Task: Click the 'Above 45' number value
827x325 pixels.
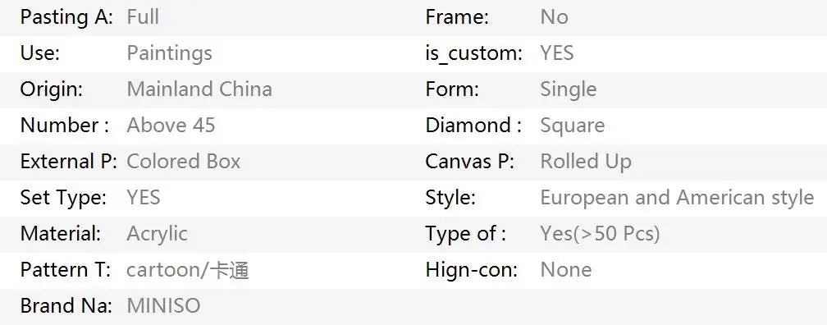Action: click(171, 125)
